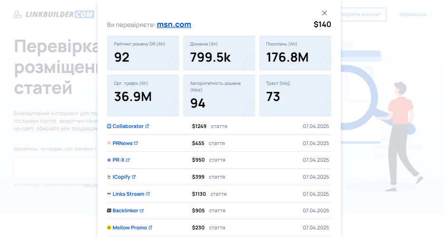This screenshot has height=237, width=444.
Task: Click the Mellow Promo logo icon
Action: (109, 228)
